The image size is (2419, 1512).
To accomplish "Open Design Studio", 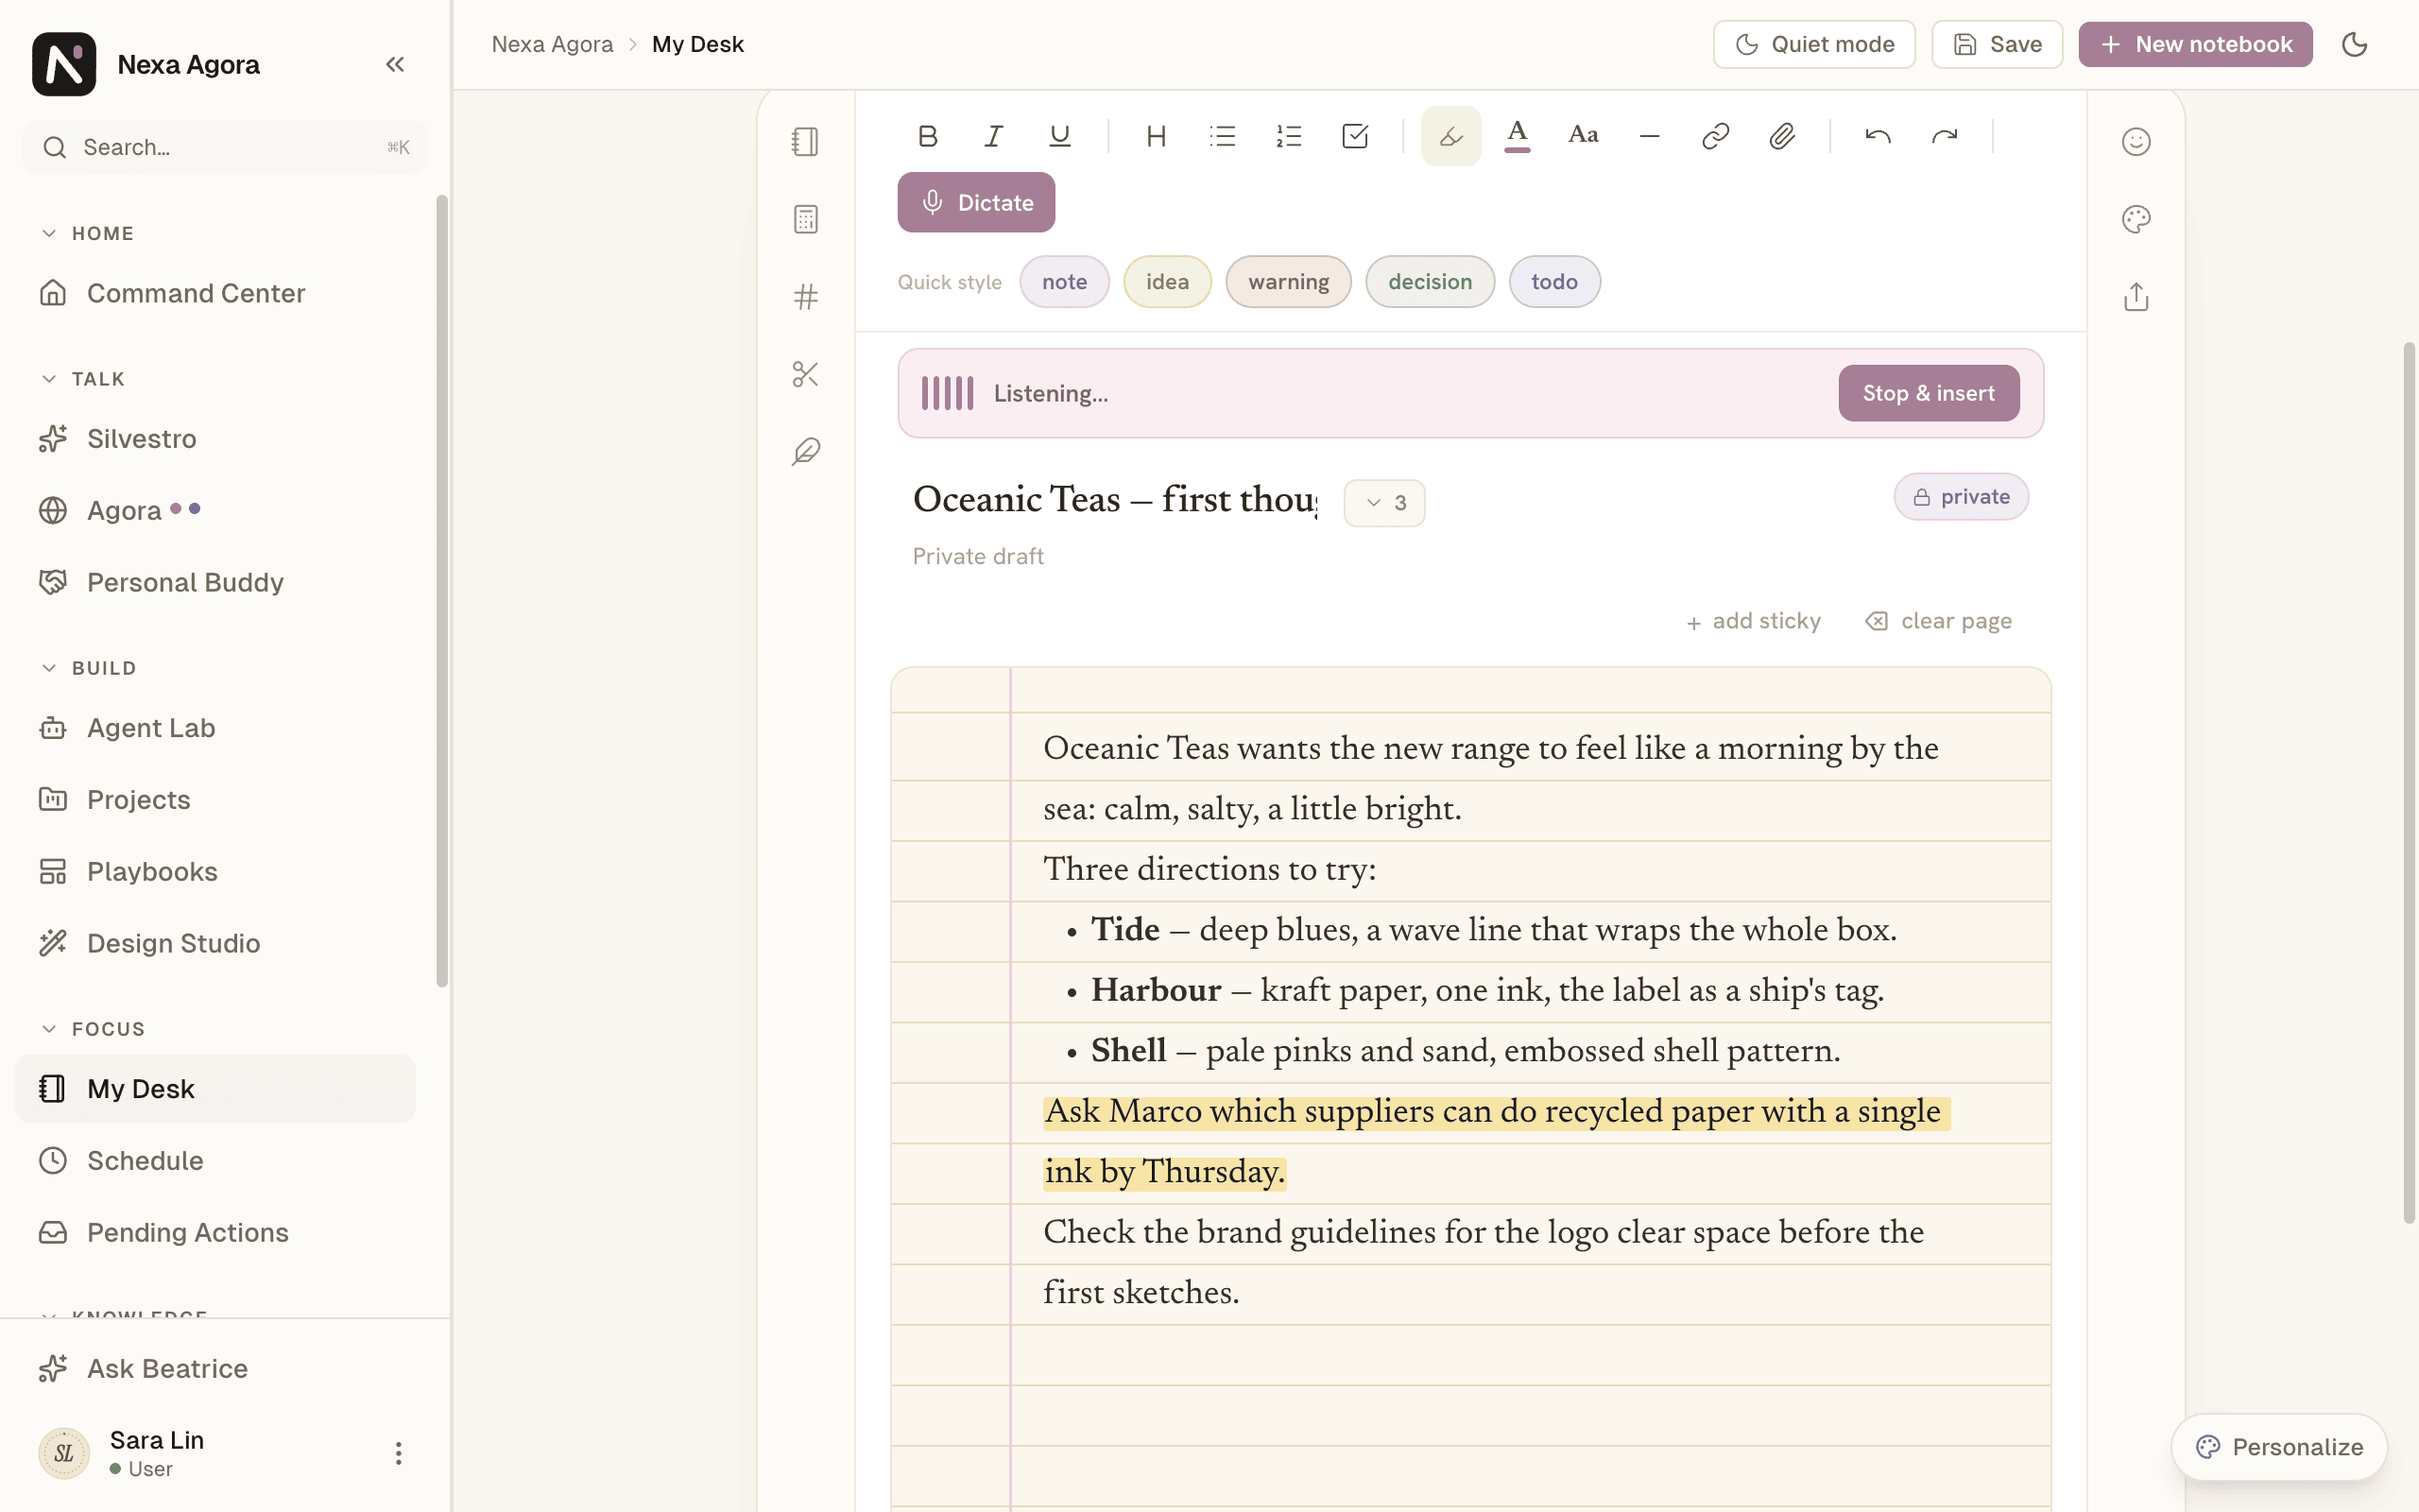I will 214,943.
